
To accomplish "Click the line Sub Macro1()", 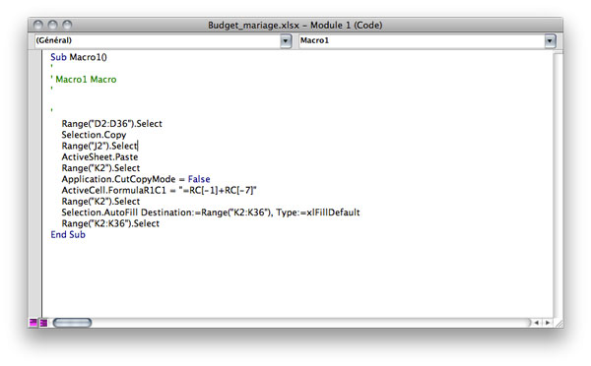I will pyautogui.click(x=79, y=57).
